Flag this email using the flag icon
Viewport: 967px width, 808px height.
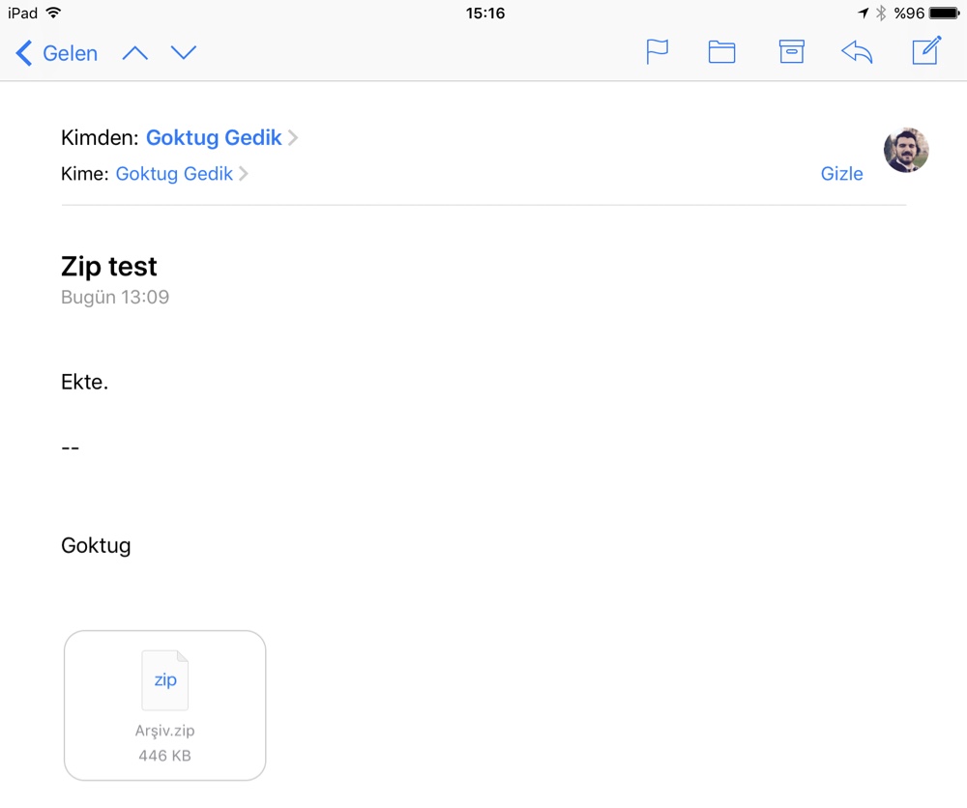(658, 52)
